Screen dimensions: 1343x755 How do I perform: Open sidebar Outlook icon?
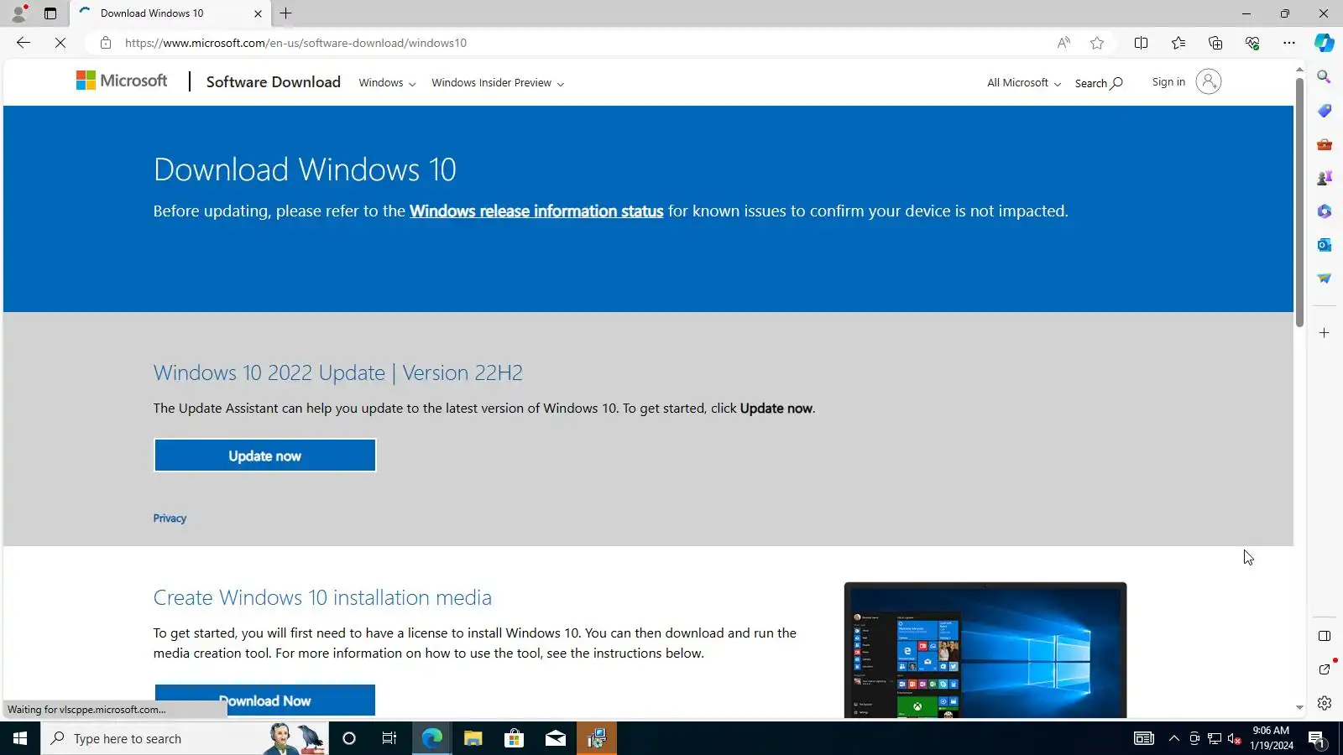pyautogui.click(x=1325, y=245)
